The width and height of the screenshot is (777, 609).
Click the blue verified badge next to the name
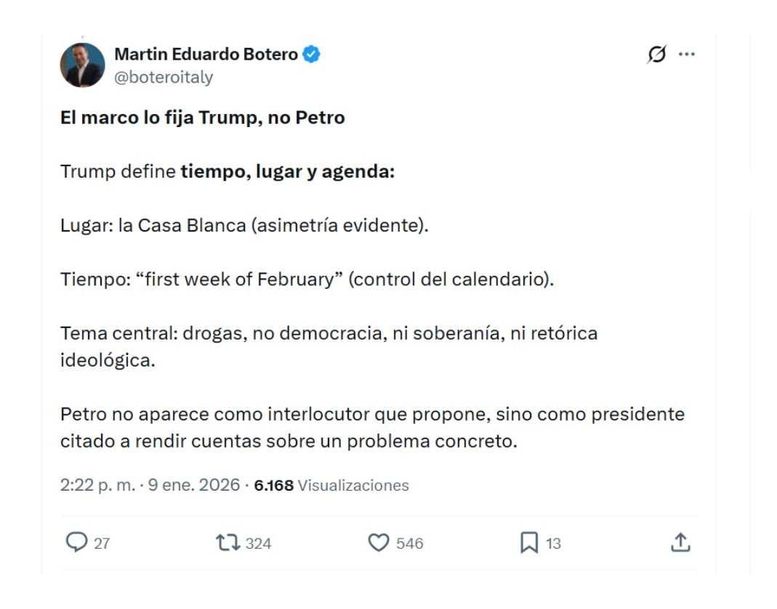(311, 53)
